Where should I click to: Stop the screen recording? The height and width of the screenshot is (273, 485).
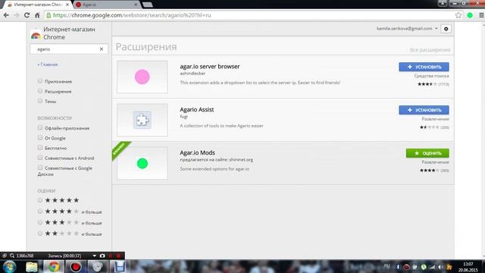tap(118, 256)
